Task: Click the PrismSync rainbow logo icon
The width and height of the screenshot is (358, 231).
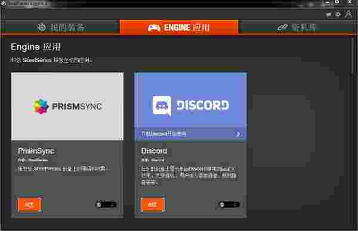Action: pos(40,106)
